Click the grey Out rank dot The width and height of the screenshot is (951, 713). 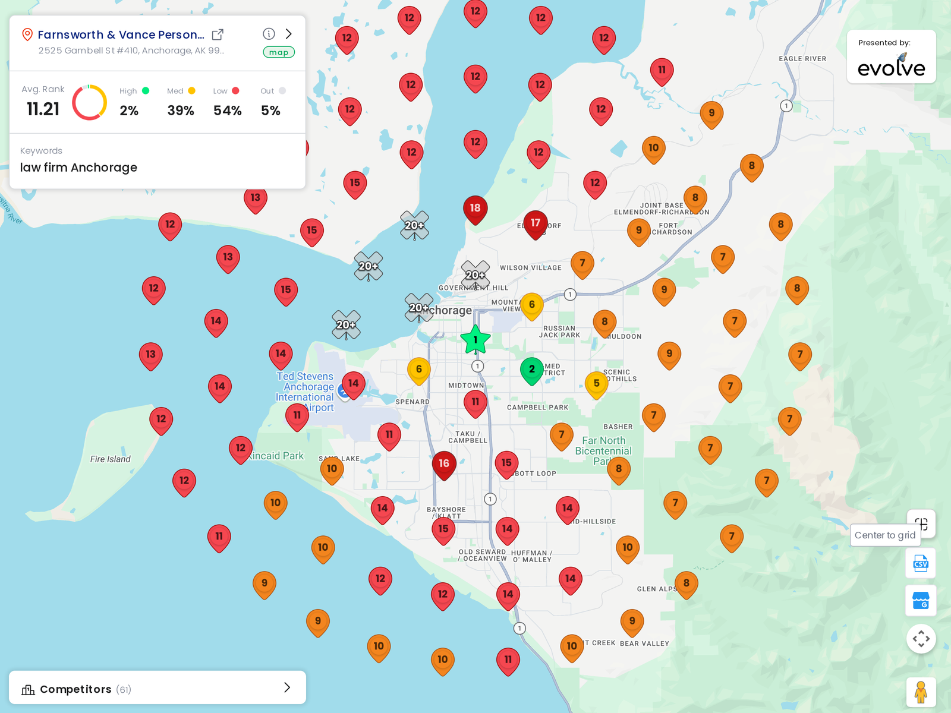(282, 91)
